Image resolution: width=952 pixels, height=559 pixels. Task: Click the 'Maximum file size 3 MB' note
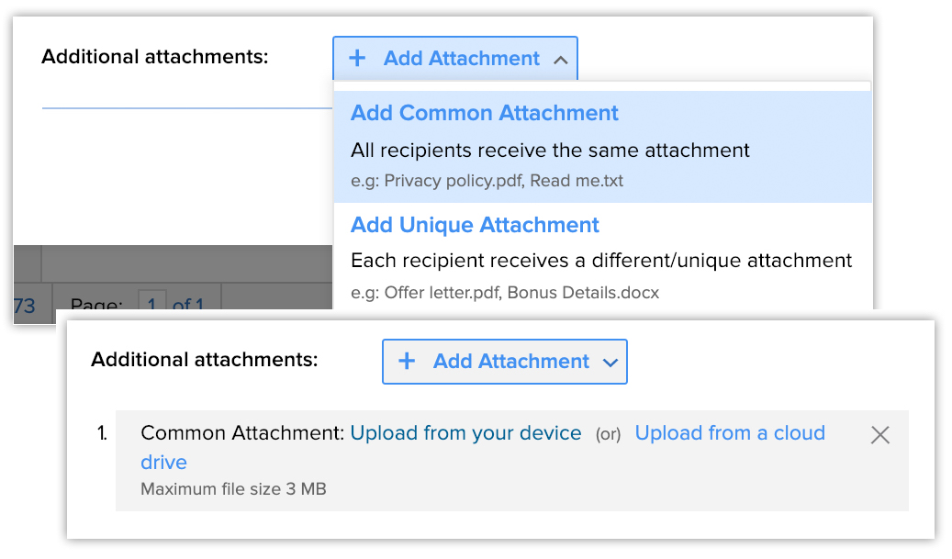click(233, 489)
